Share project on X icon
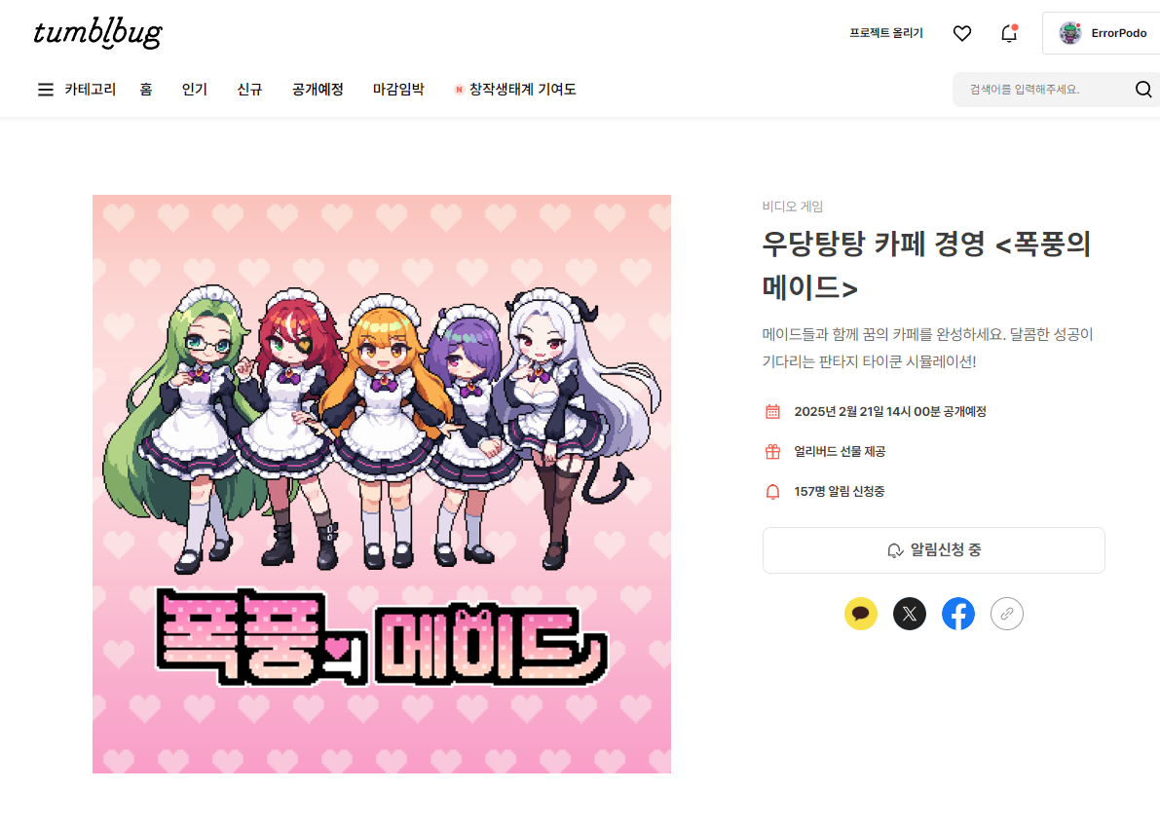The width and height of the screenshot is (1160, 828). click(910, 614)
